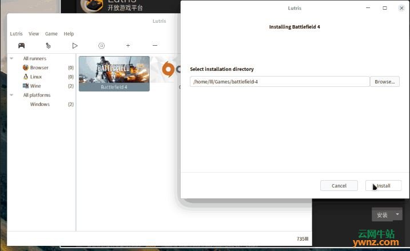Click the Browse... button
This screenshot has height=251, width=410.
point(385,82)
